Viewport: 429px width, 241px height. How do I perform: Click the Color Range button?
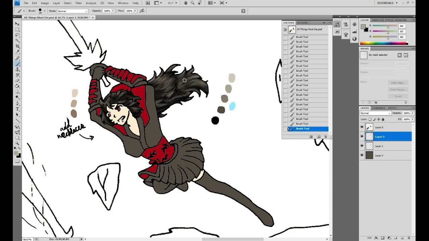(398, 89)
